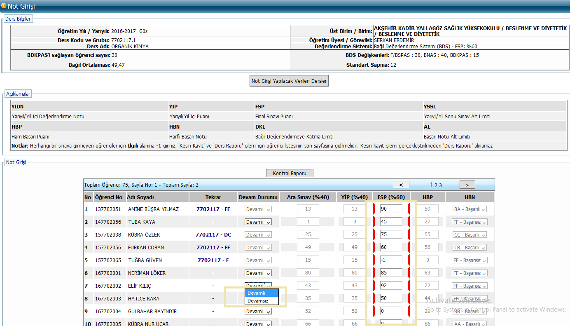The height and width of the screenshot is (326, 570).
Task: Click student name GÜLBAHAR BAYINDIR
Action: pyautogui.click(x=153, y=311)
